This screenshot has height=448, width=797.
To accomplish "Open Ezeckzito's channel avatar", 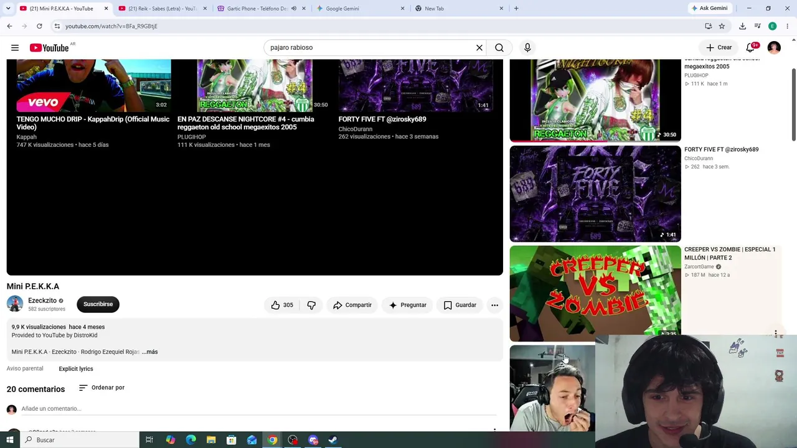I will [15, 304].
